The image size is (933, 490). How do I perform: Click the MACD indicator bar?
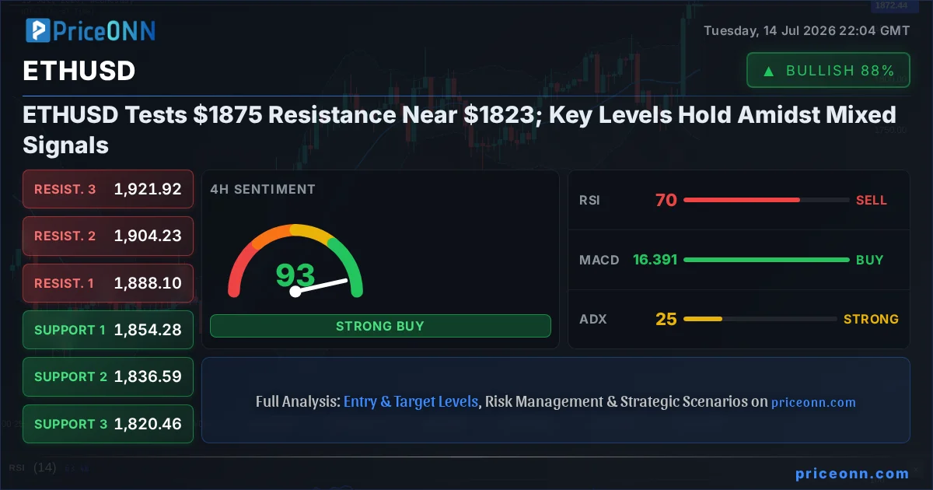[767, 260]
